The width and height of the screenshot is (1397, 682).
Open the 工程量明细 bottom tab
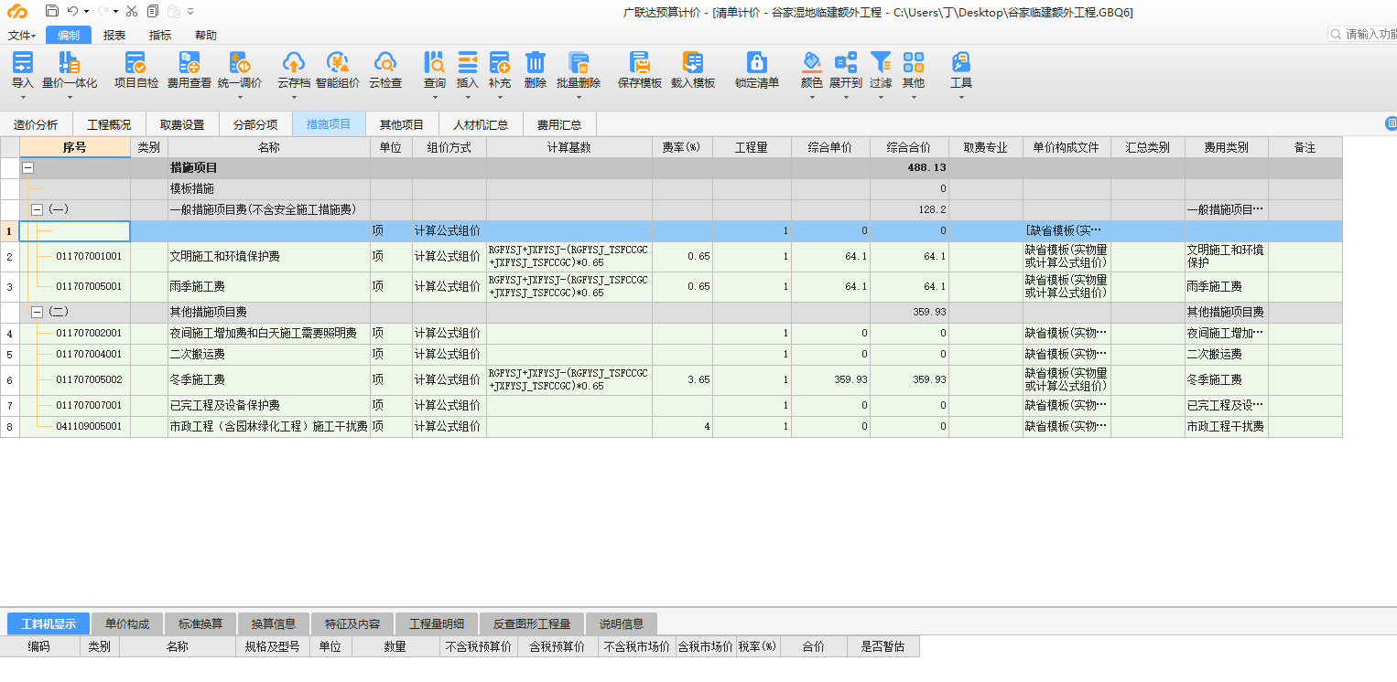(x=438, y=623)
